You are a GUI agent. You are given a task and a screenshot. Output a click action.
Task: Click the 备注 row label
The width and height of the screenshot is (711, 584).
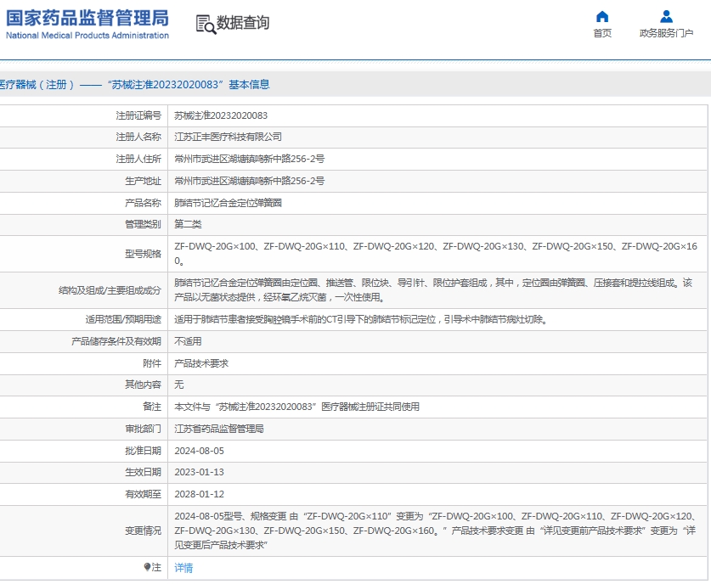coord(152,407)
